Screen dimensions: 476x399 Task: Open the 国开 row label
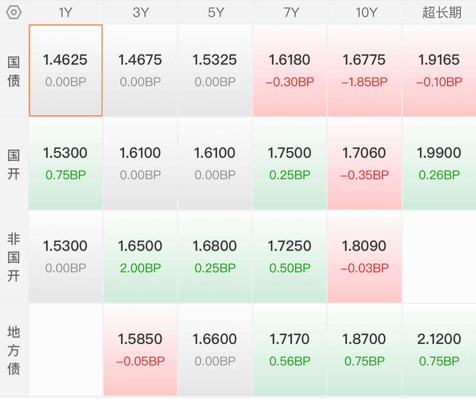pos(14,164)
